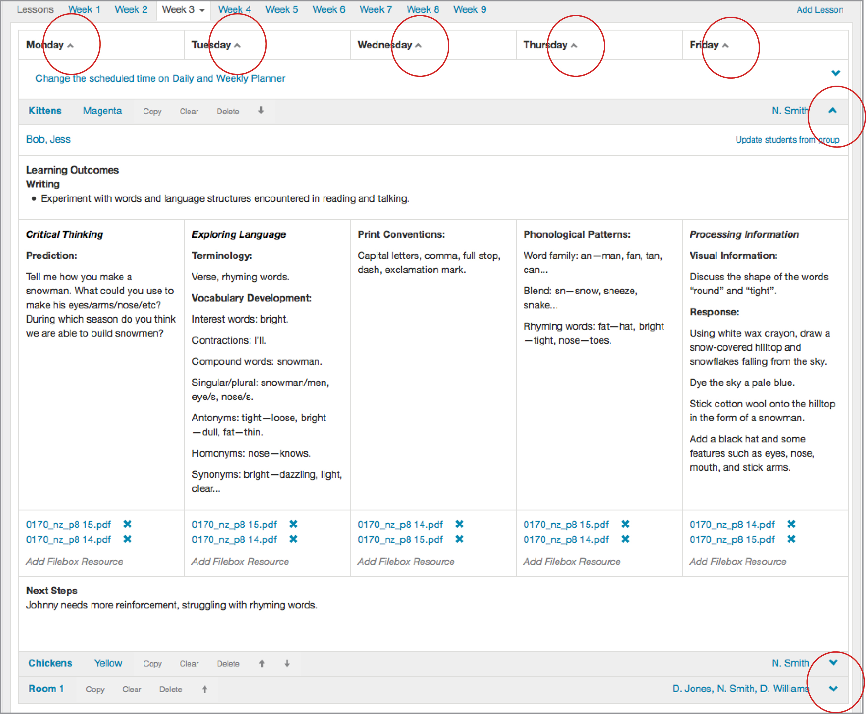Viewport: 866px width, 714px height.
Task: Click the Add Lesson link
Action: coord(819,10)
